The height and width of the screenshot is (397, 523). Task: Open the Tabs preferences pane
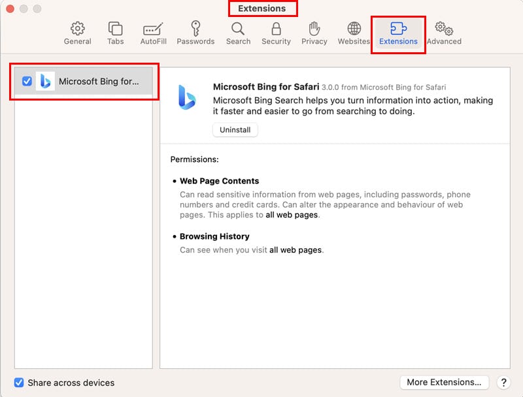tap(116, 33)
